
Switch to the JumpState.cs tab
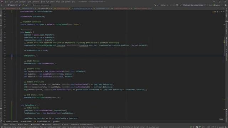(45, 9)
